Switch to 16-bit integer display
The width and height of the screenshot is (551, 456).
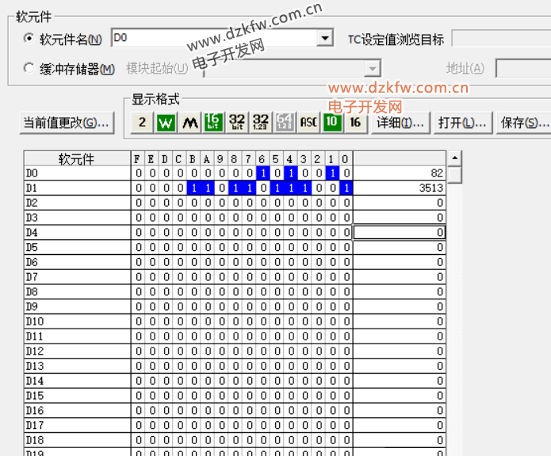pos(213,122)
